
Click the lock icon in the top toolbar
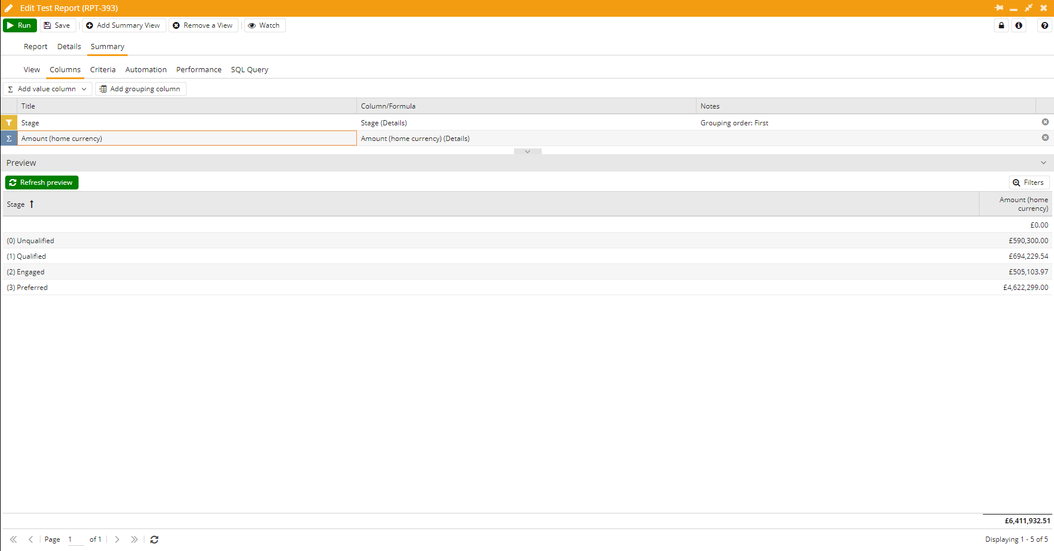pos(1001,25)
